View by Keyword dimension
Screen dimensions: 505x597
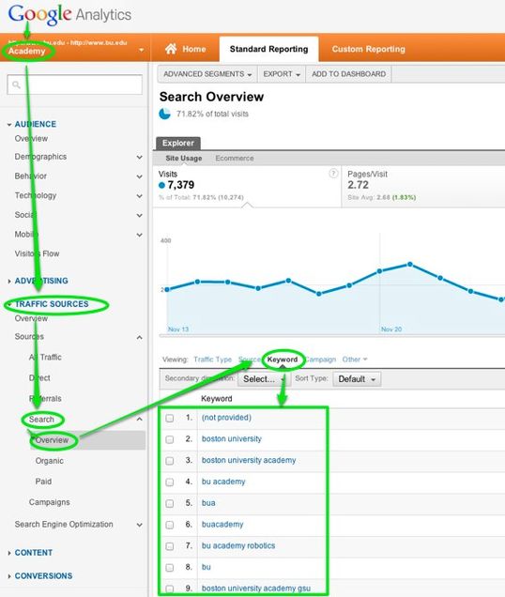point(283,359)
